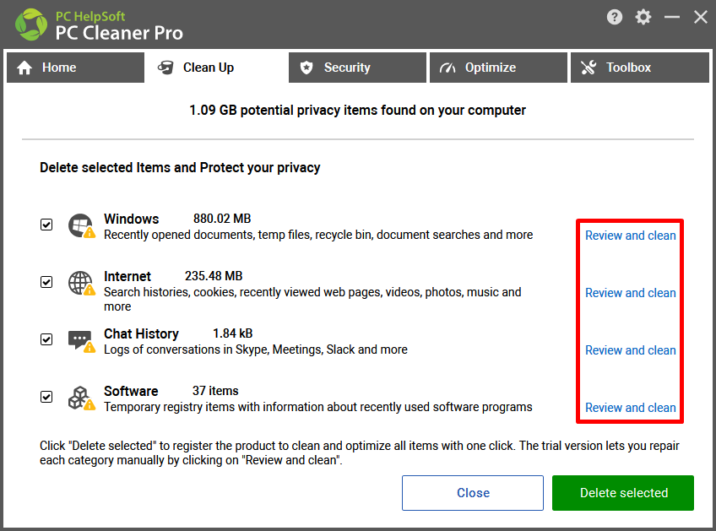
Task: Uncheck the Internet checkbox
Action: coord(46,282)
